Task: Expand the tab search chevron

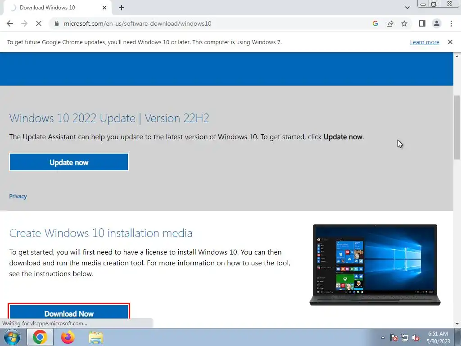Action: point(407,8)
